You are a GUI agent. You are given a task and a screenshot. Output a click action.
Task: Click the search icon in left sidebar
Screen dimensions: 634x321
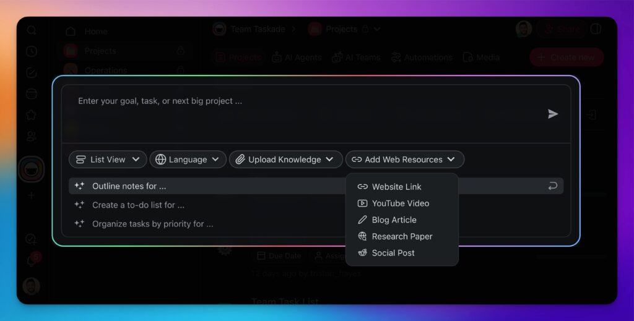(31, 30)
